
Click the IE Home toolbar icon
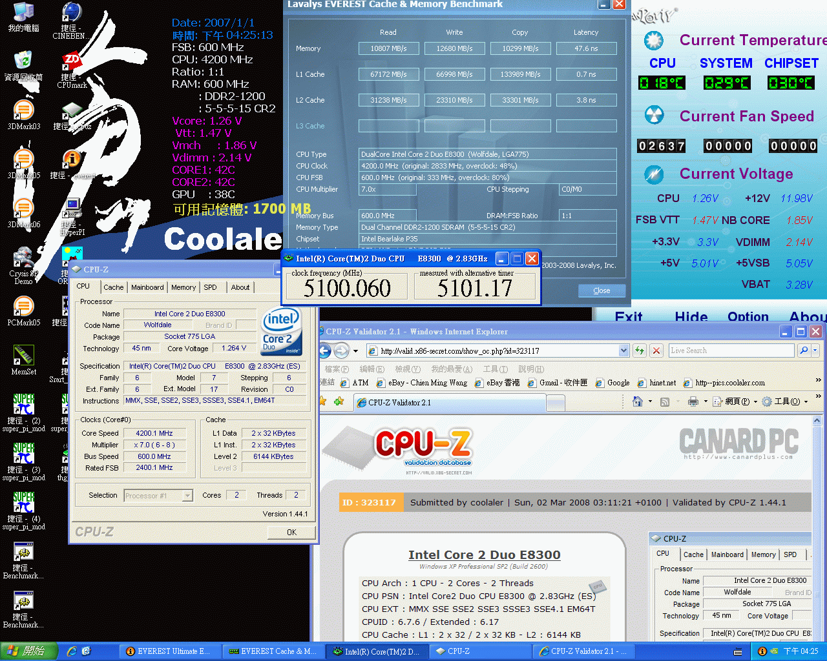tap(638, 402)
